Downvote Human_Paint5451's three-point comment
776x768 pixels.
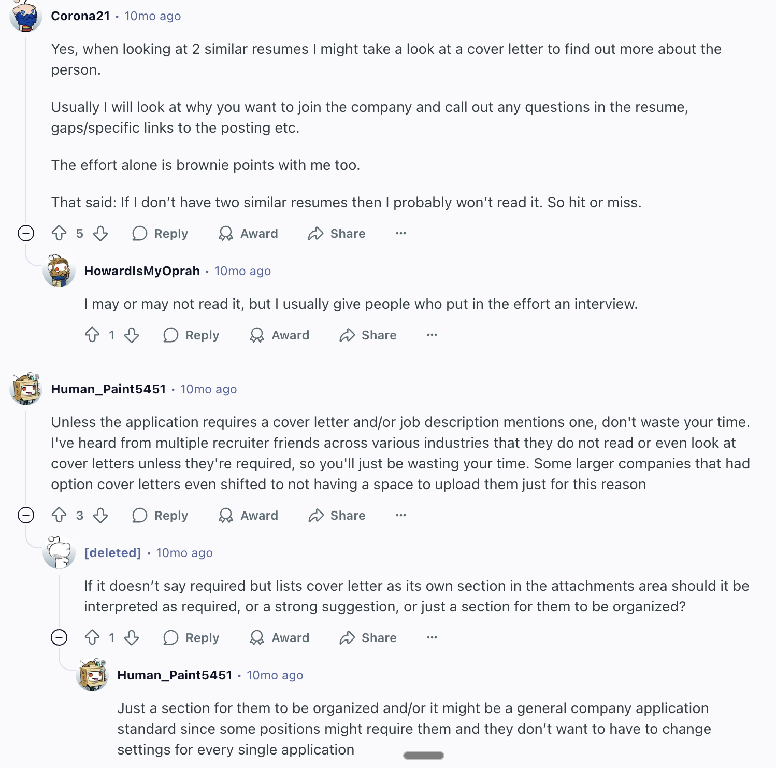pos(100,516)
